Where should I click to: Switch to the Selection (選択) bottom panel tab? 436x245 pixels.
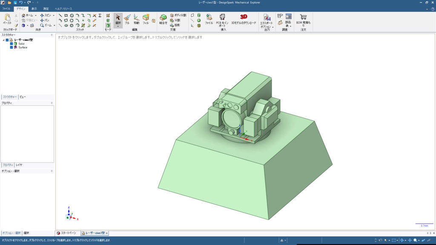click(x=26, y=233)
